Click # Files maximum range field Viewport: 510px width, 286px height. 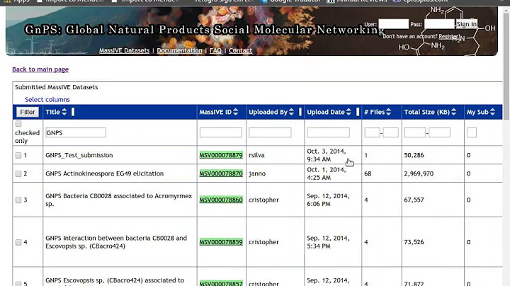click(390, 132)
